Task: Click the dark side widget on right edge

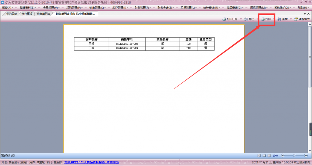Action: [x=310, y=130]
